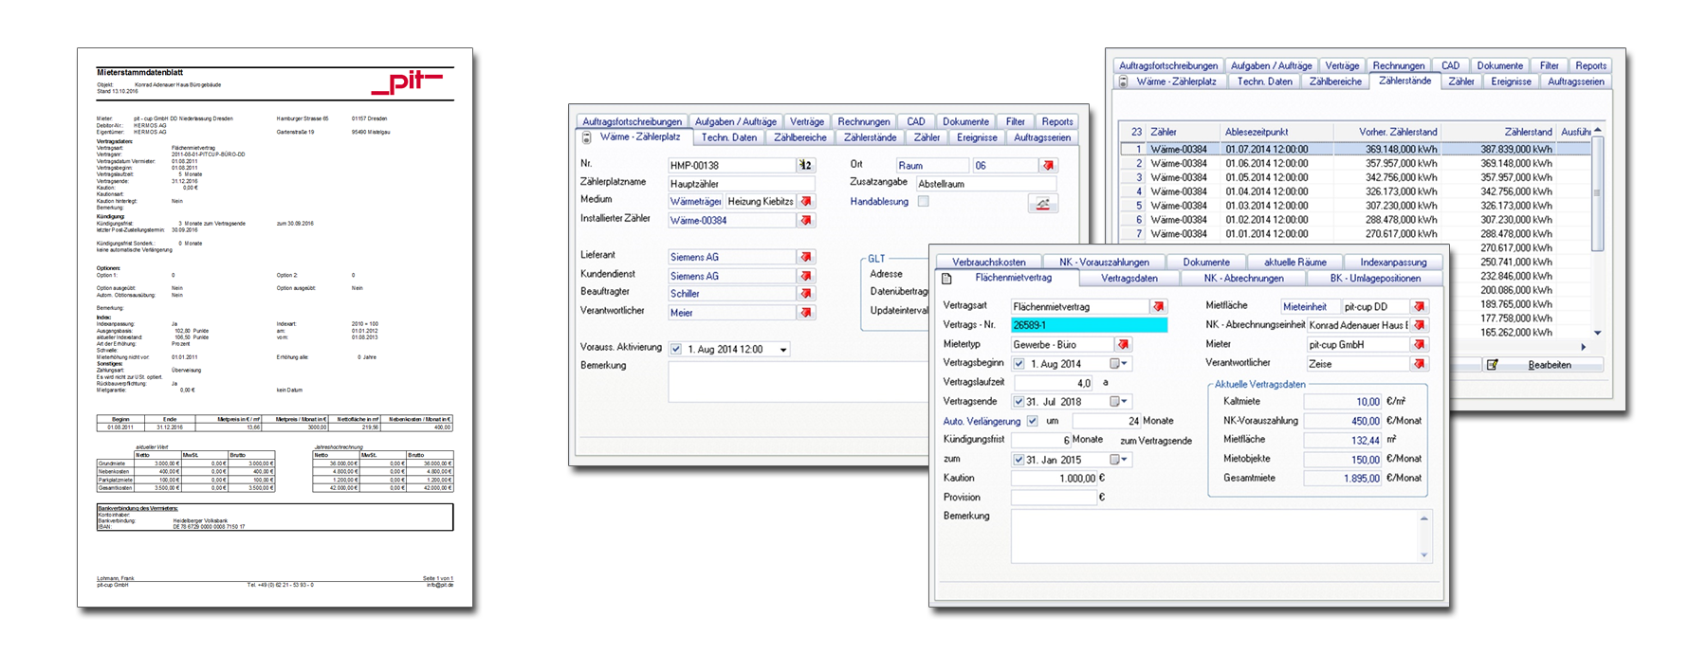Open Techn. Daten tab in Zählerplatz window
The width and height of the screenshot is (1707, 654).
(729, 137)
